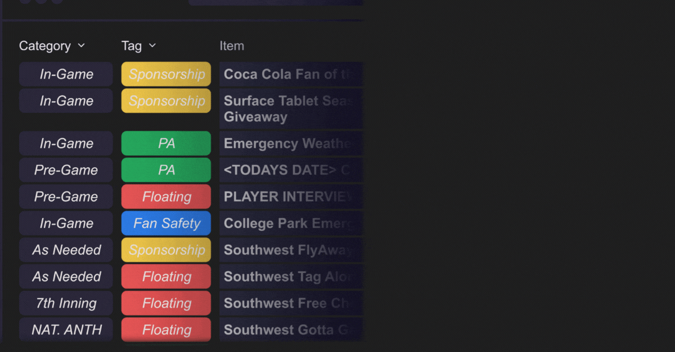Viewport: 675px width, 352px height.
Task: Click the green PA tag beside Emergency Weather
Action: (x=165, y=143)
